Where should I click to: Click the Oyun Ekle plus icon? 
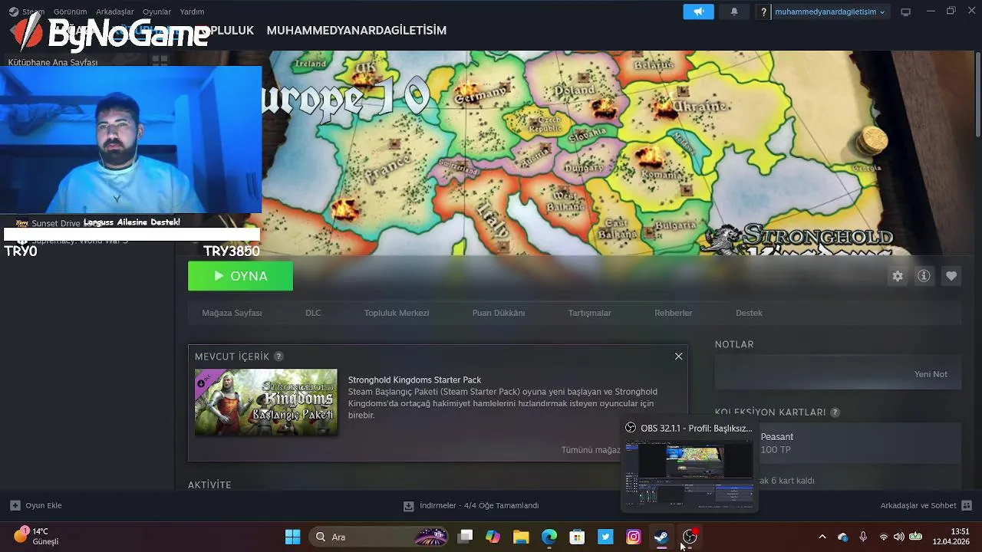[x=15, y=505]
